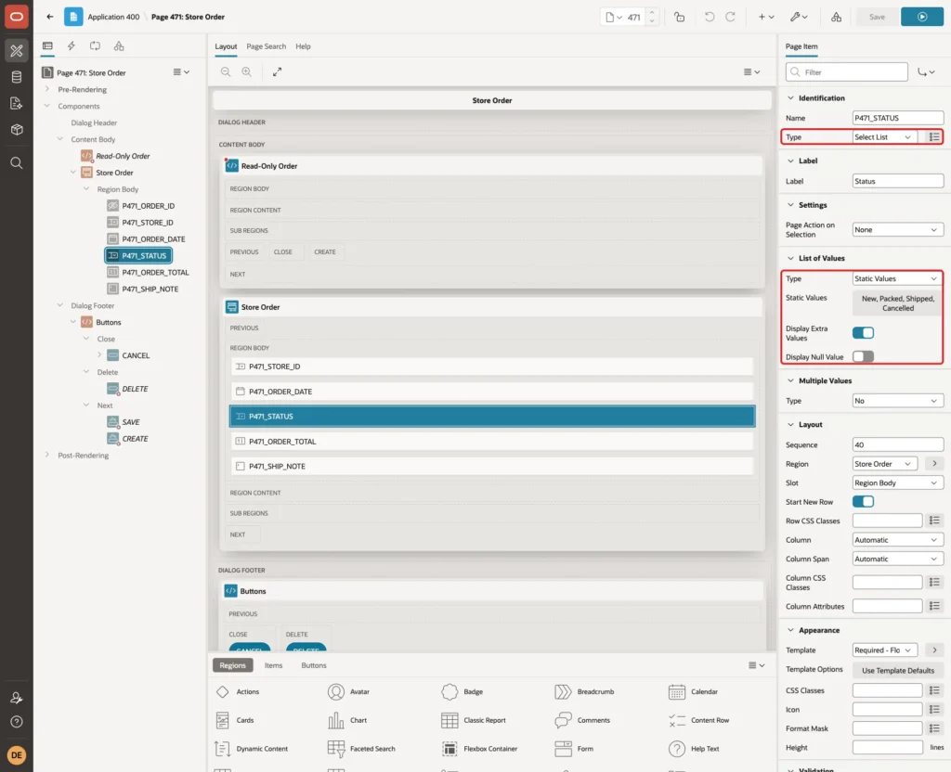Open Gallery cube sidebar icon
The width and height of the screenshot is (951, 772).
17,129
